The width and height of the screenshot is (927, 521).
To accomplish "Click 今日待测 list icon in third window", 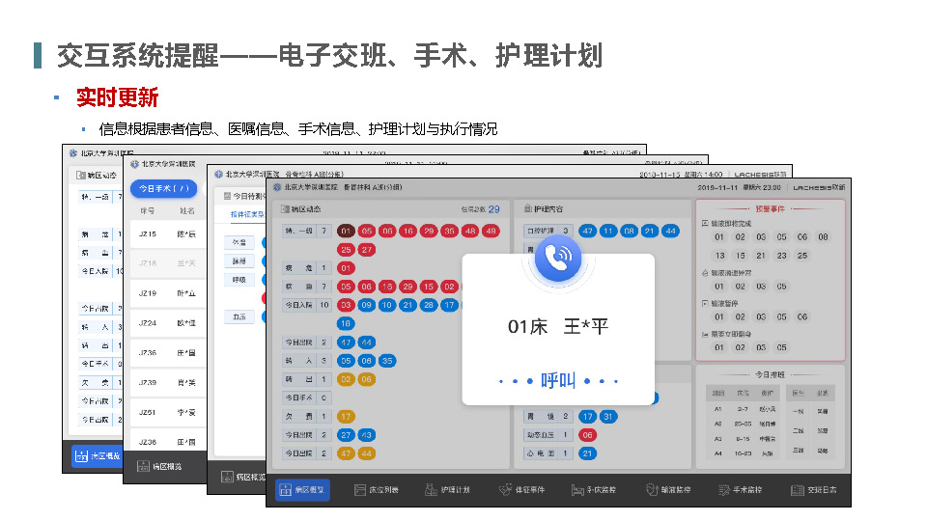I will (x=227, y=196).
